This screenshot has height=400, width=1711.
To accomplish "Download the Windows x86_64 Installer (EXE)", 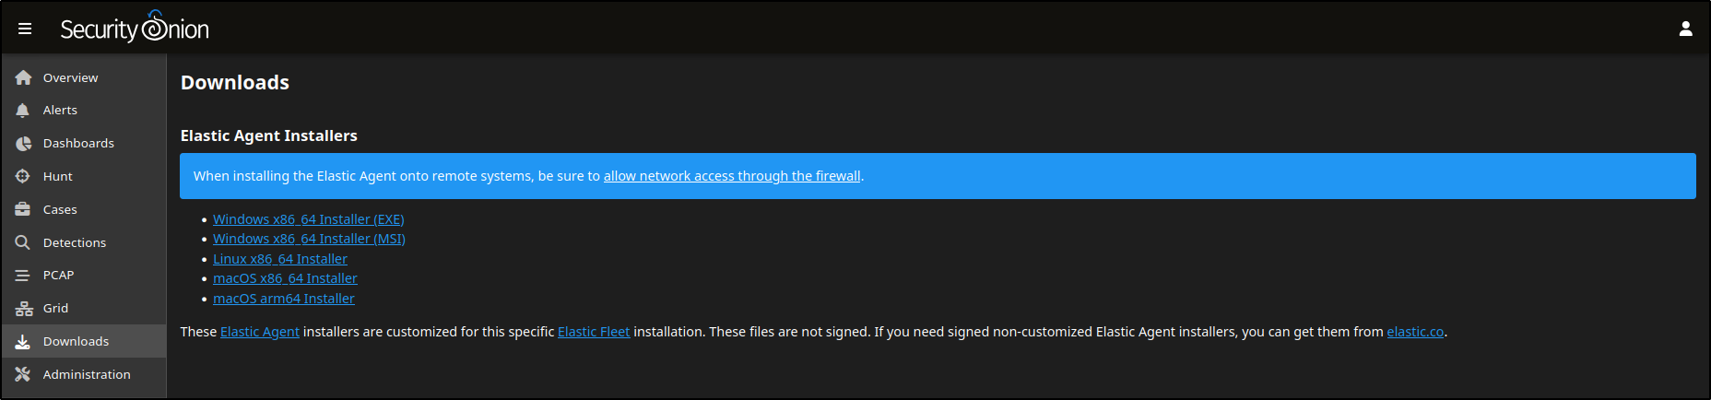I will [308, 219].
